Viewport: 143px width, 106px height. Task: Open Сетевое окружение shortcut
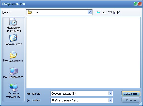(13, 91)
